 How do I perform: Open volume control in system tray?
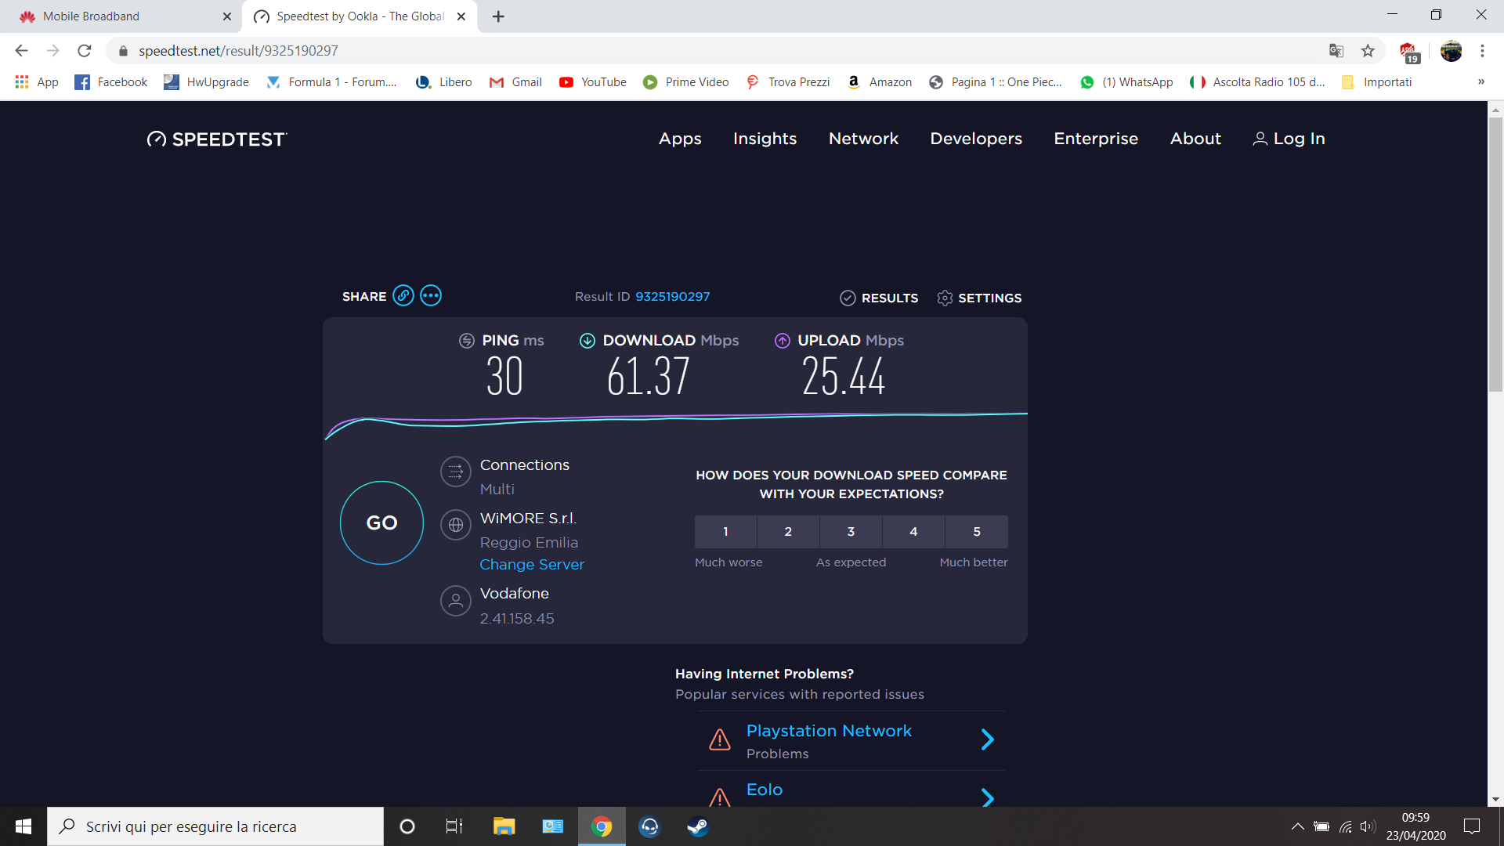click(1368, 826)
